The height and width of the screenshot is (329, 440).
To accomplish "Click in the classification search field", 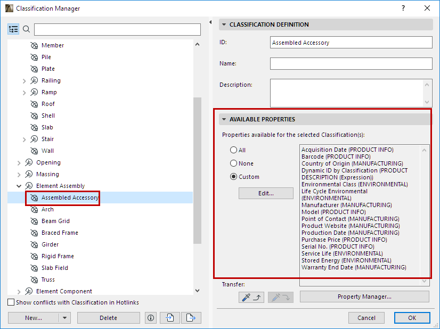I will (117, 29).
